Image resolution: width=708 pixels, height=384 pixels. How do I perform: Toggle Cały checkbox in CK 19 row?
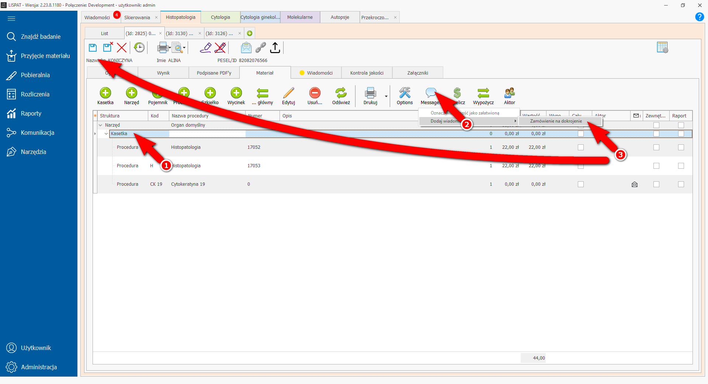pyautogui.click(x=581, y=184)
